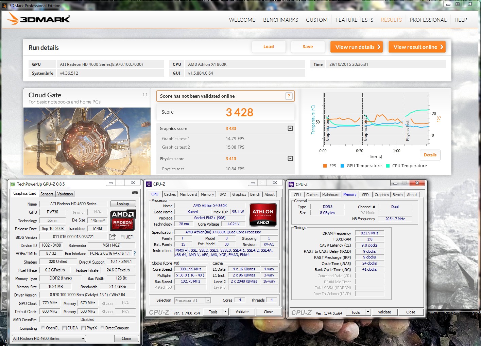The height and width of the screenshot is (346, 481).
Task: Open the ATI Radeon HD 4600 Series device dropdown
Action: [49, 339]
